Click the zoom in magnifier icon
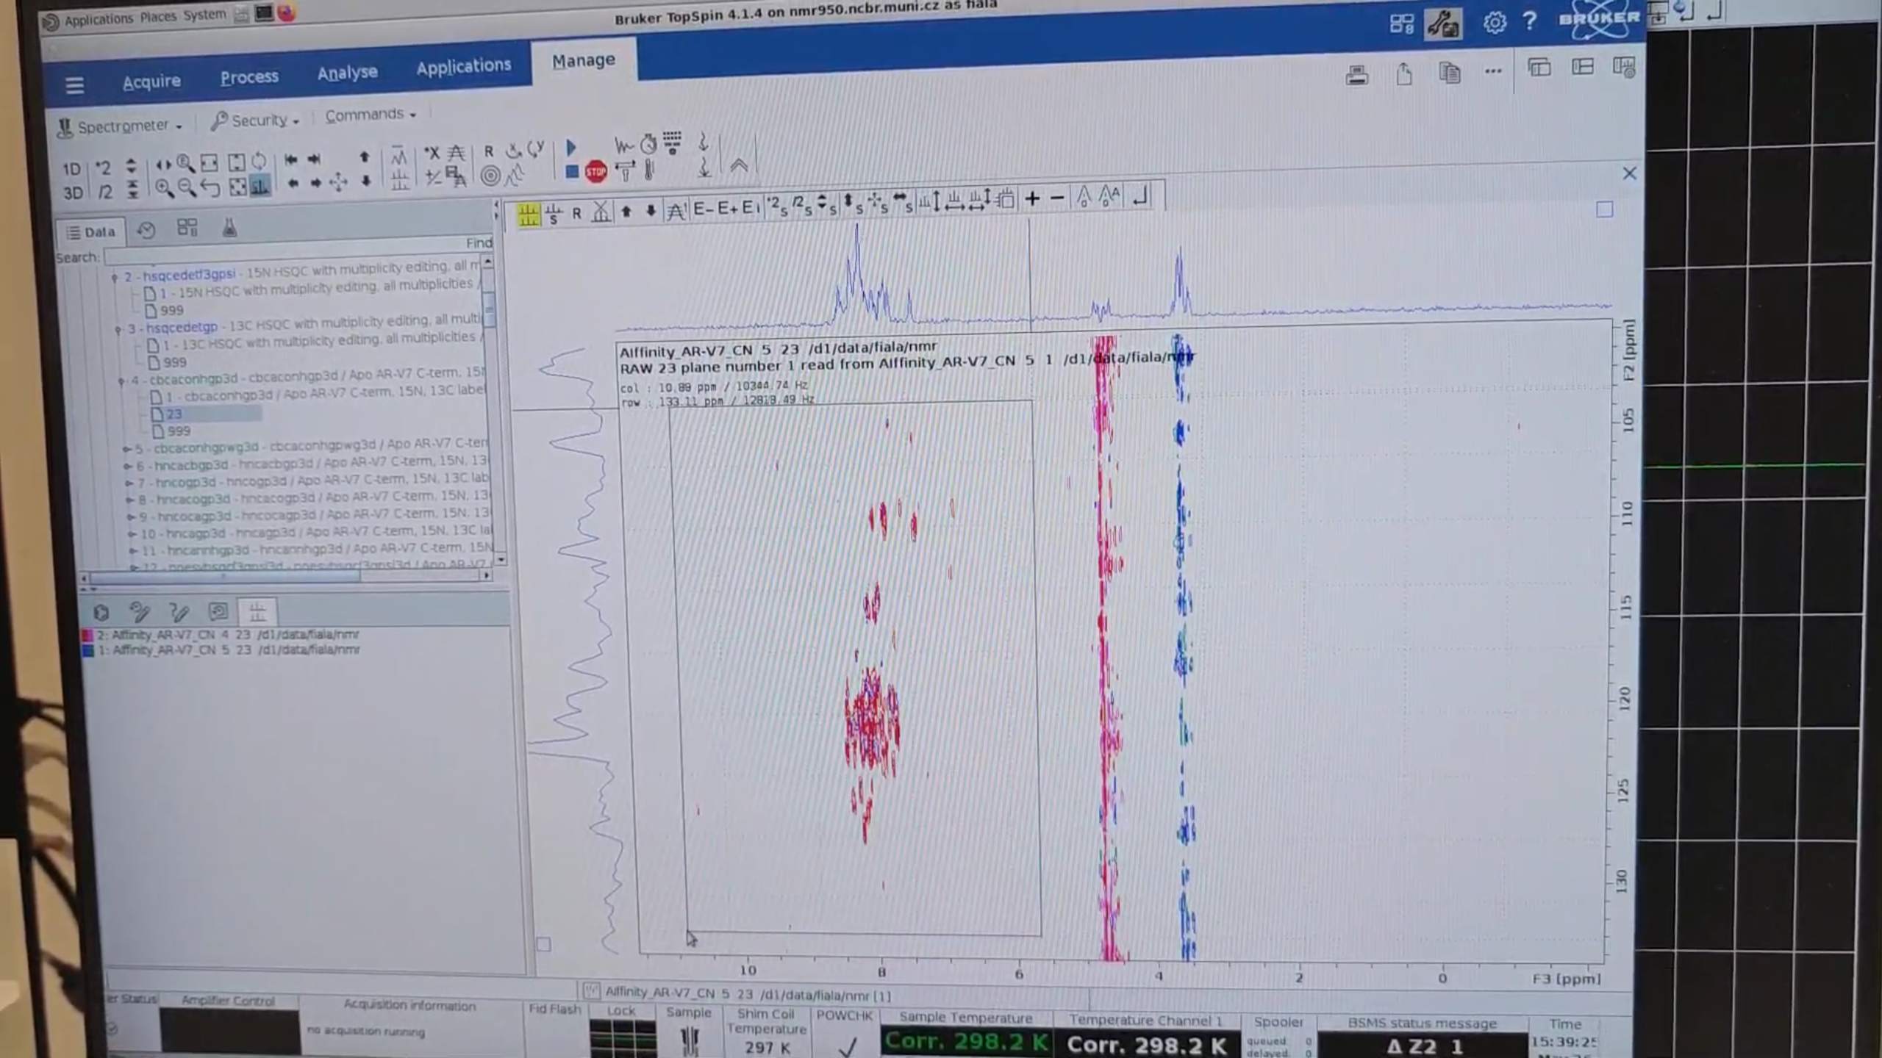 pyautogui.click(x=164, y=188)
